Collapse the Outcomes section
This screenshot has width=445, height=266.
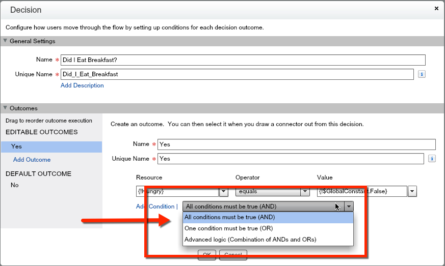click(x=6, y=108)
